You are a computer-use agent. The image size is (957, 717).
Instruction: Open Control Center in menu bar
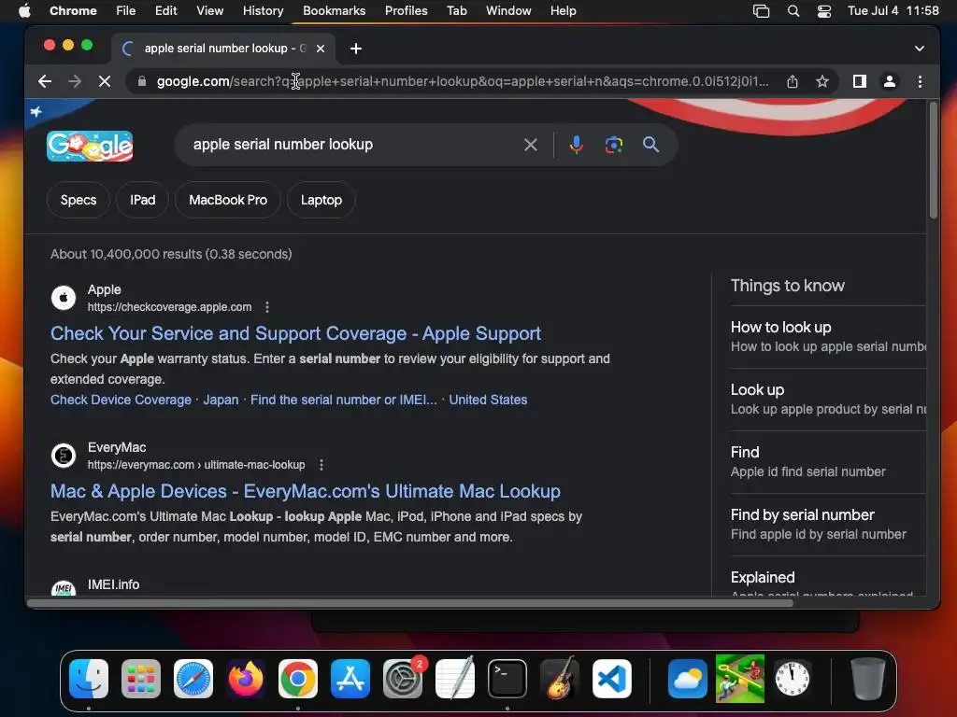(824, 10)
